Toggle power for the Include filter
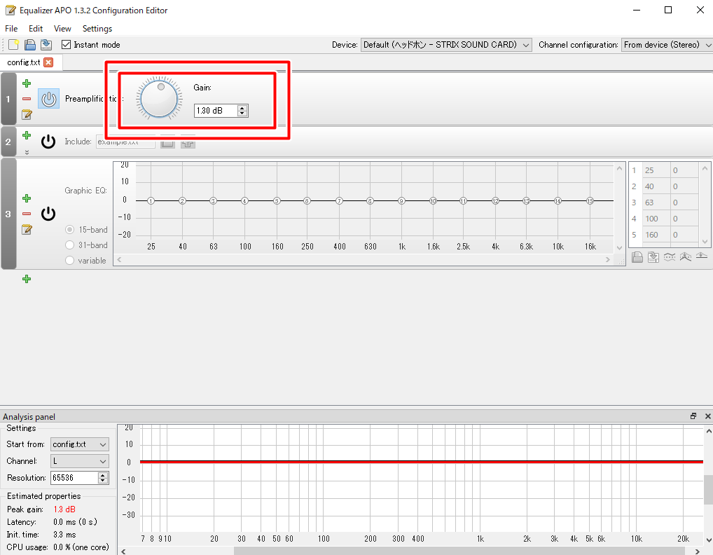The height and width of the screenshot is (555, 713). click(48, 142)
